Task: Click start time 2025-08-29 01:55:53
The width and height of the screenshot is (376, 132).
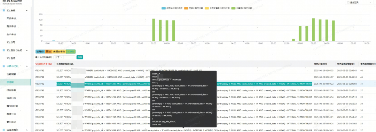Action: 324,104
